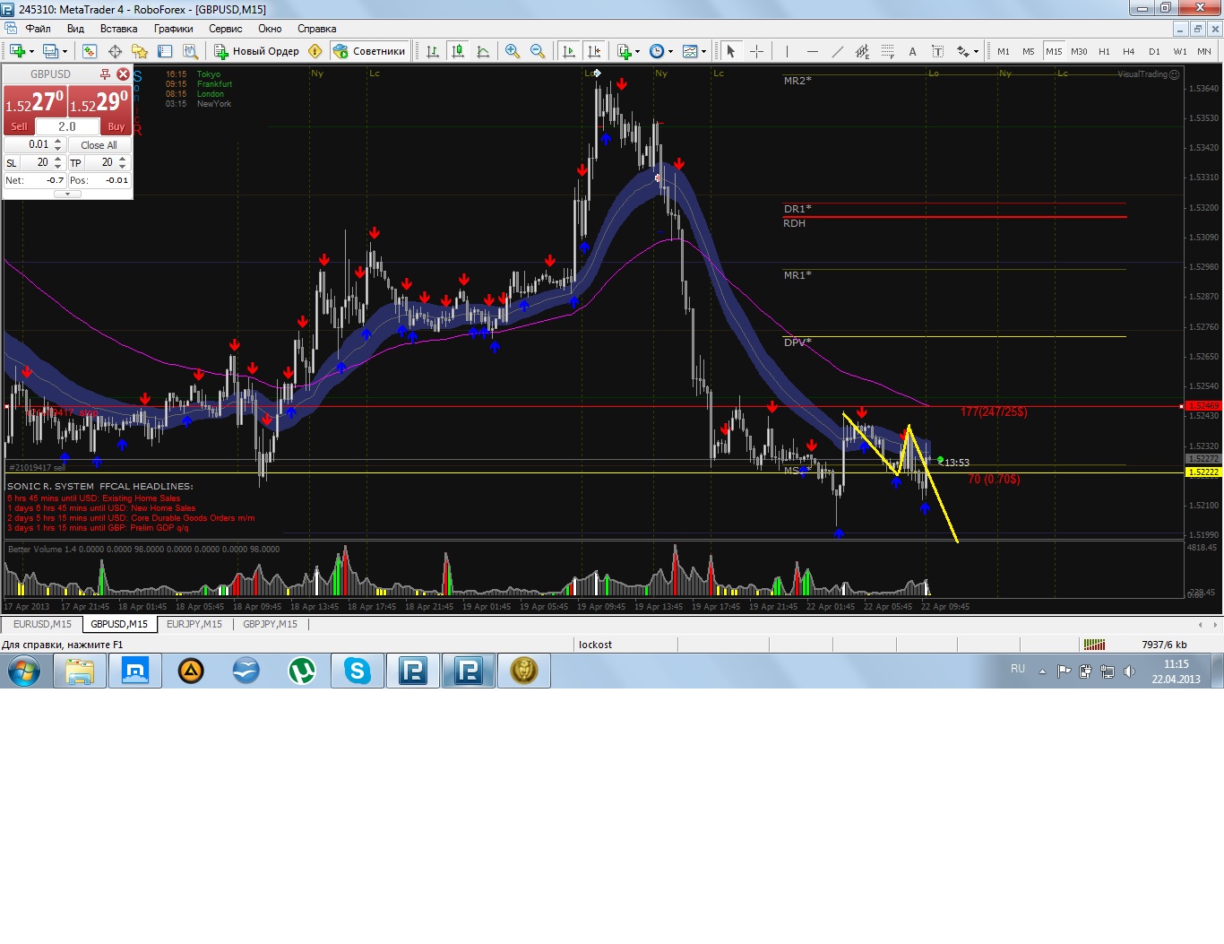Viewport: 1224px width, 944px height.
Task: Open the Periods clock icon
Action: (x=656, y=51)
